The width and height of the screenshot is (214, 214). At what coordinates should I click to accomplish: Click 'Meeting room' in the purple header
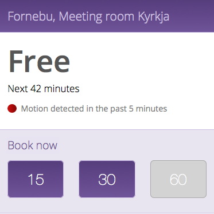pyautogui.click(x=97, y=17)
